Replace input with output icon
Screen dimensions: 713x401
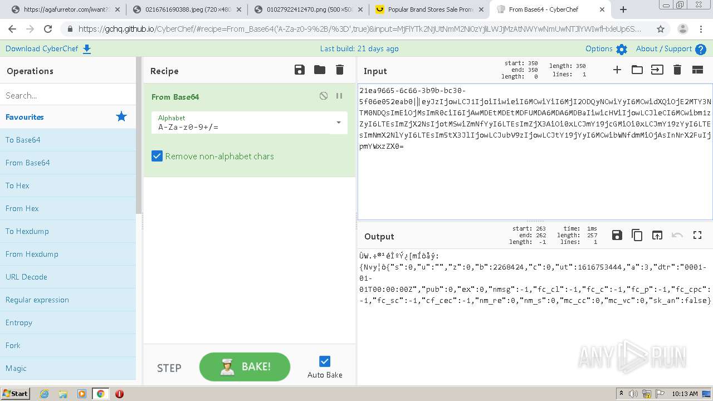coord(657,235)
